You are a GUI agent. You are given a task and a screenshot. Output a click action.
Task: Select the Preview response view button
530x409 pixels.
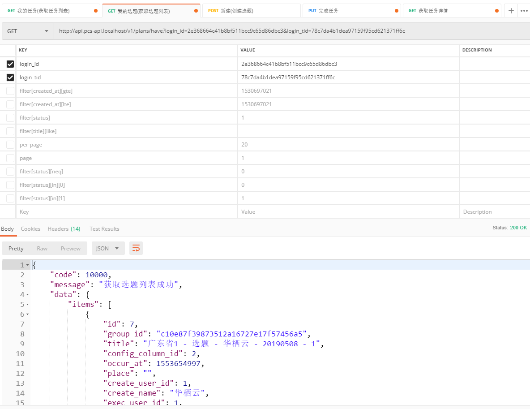tap(71, 248)
